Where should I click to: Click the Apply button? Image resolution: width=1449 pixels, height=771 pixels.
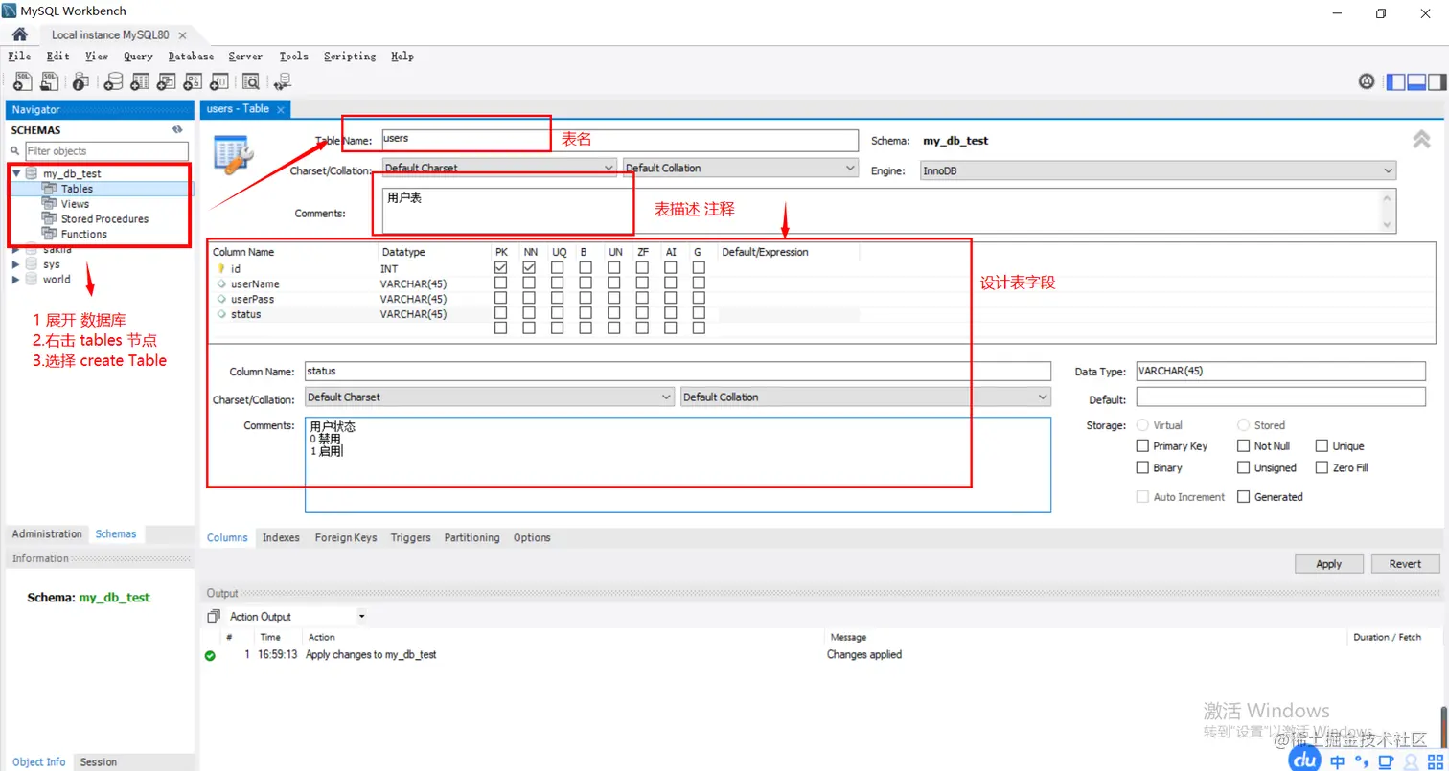(x=1328, y=563)
